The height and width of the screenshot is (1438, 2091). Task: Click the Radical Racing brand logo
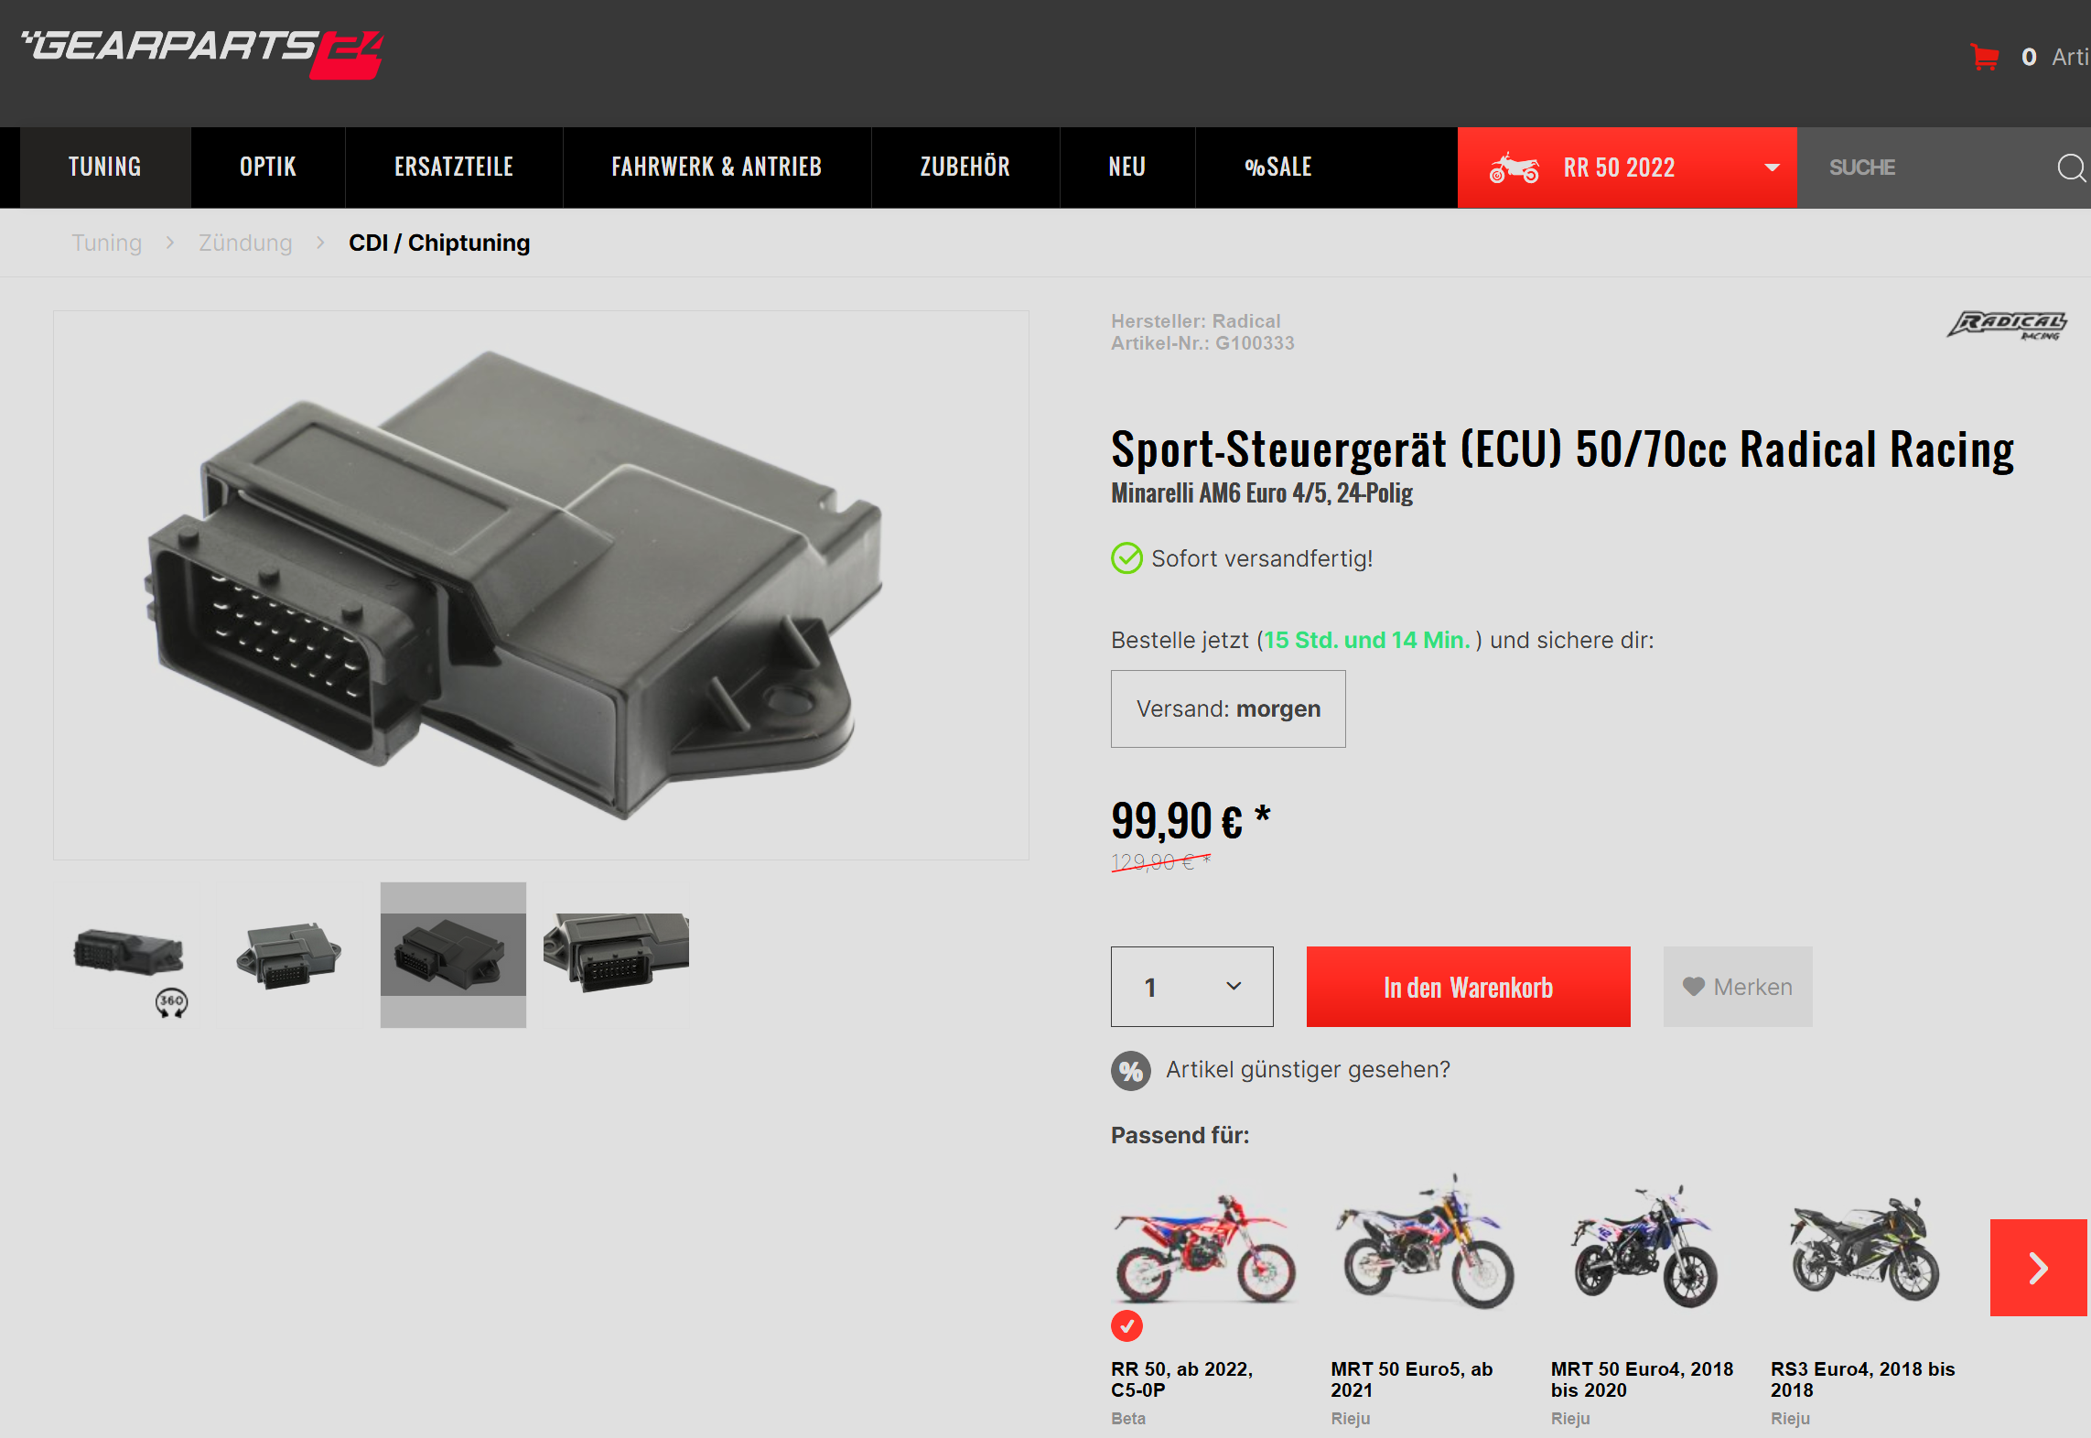(x=2007, y=325)
